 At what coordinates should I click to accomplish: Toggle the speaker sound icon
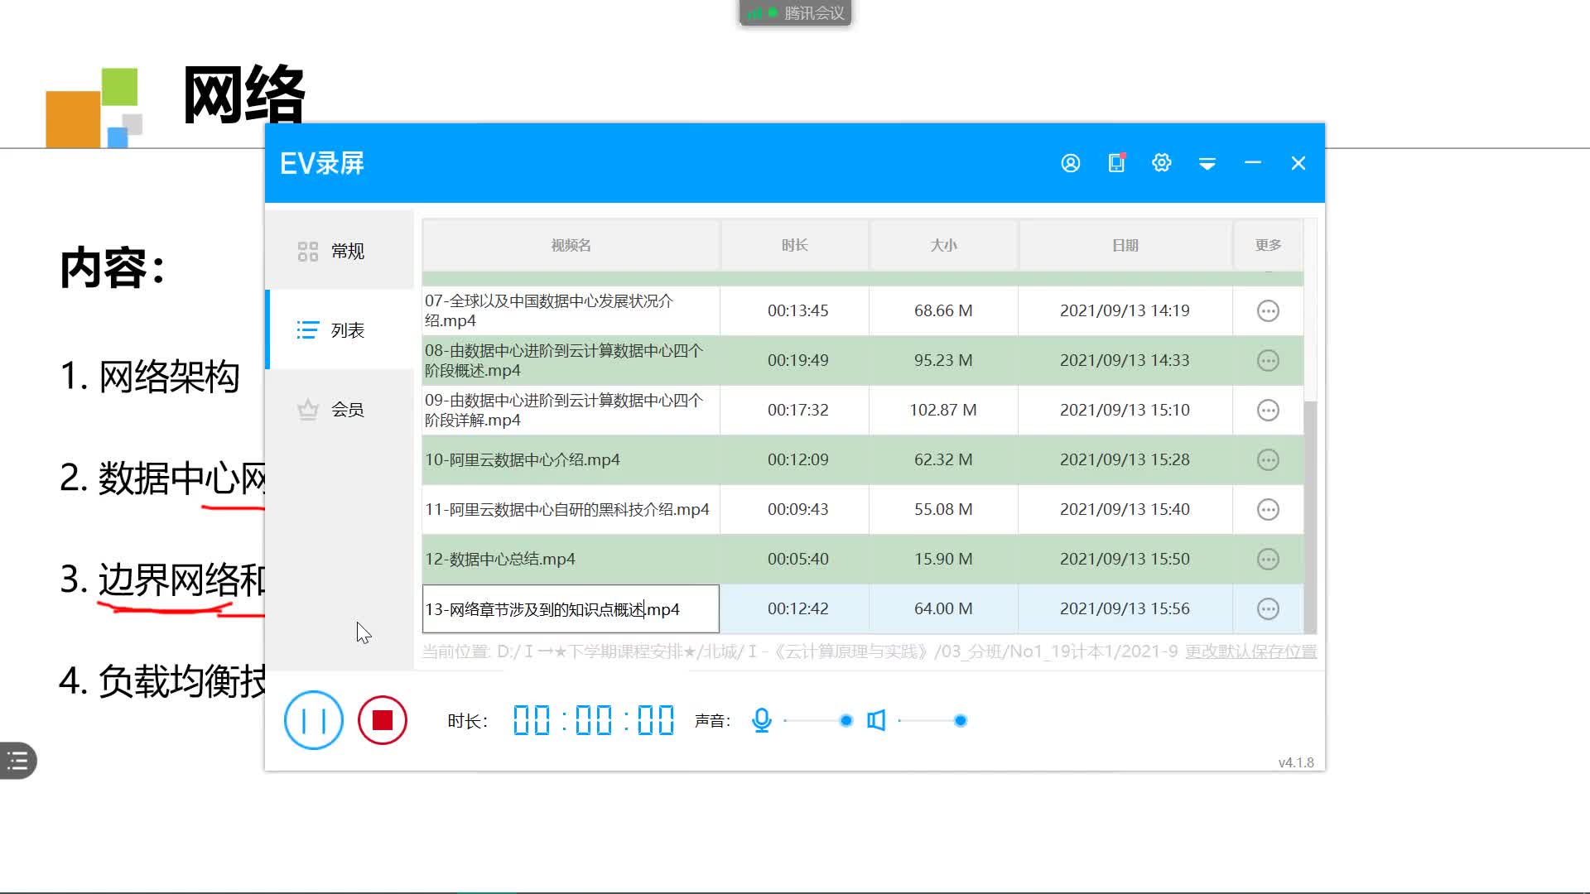coord(876,720)
